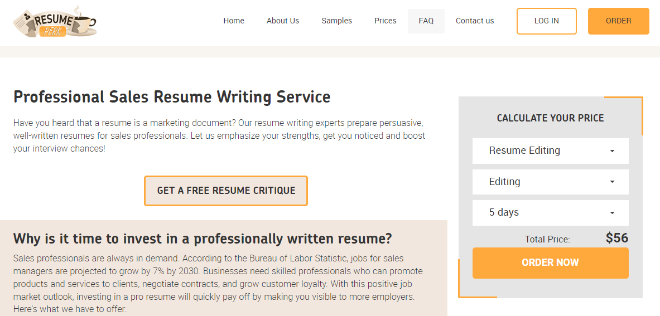
Task: Click the ORDER NOW button
Action: [x=550, y=262]
